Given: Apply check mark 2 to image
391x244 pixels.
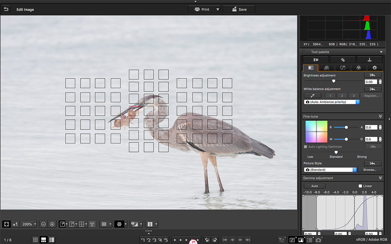Looking at the screenshot, I should click(x=149, y=240).
